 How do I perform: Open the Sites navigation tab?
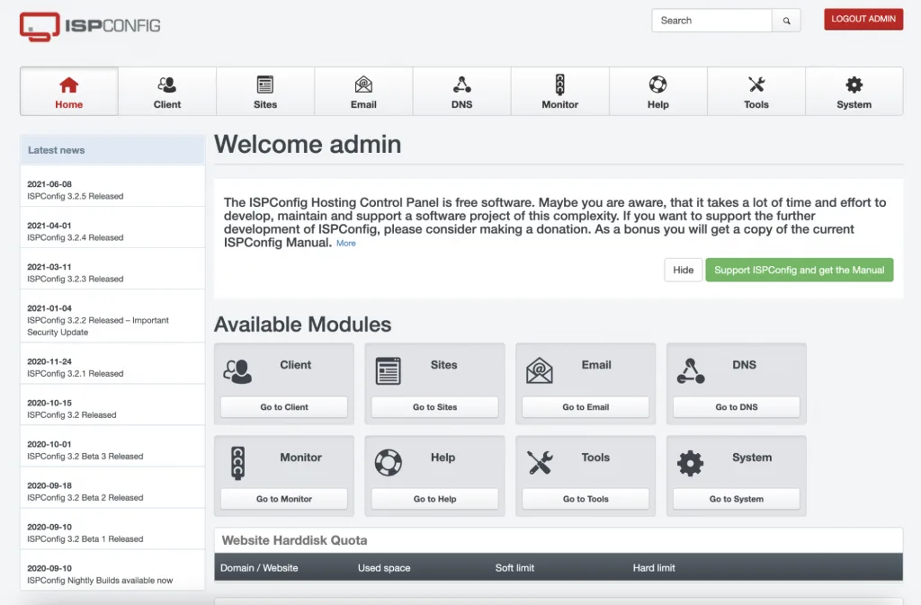point(265,92)
